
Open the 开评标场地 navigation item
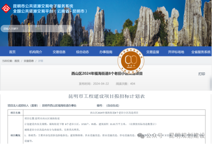pyautogui.click(x=176, y=52)
